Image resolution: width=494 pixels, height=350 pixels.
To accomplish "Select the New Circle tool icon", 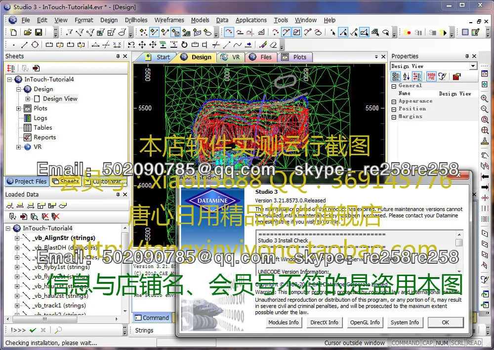I will tap(35, 45).
